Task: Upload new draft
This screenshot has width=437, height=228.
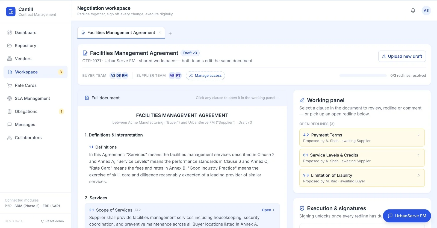Action: (402, 56)
